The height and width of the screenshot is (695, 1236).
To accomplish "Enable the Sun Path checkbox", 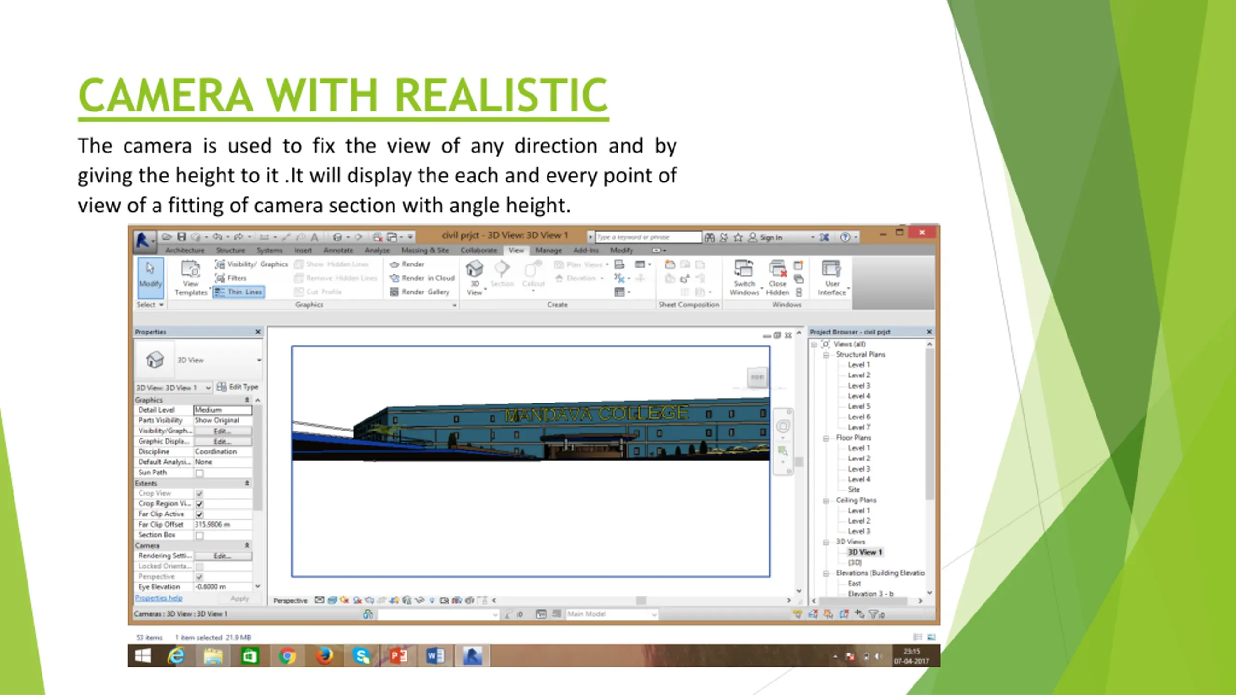I will [199, 473].
